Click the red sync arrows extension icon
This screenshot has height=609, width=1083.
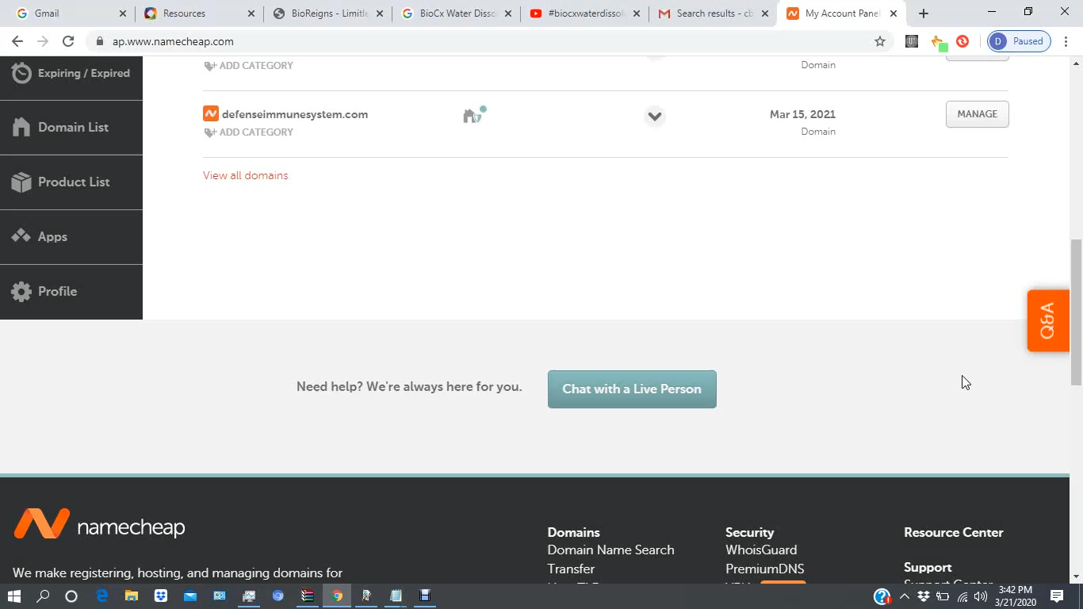tap(962, 41)
